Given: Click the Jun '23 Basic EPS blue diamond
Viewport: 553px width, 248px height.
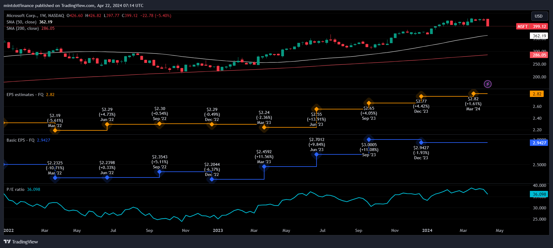Looking at the screenshot, I should coord(317,154).
